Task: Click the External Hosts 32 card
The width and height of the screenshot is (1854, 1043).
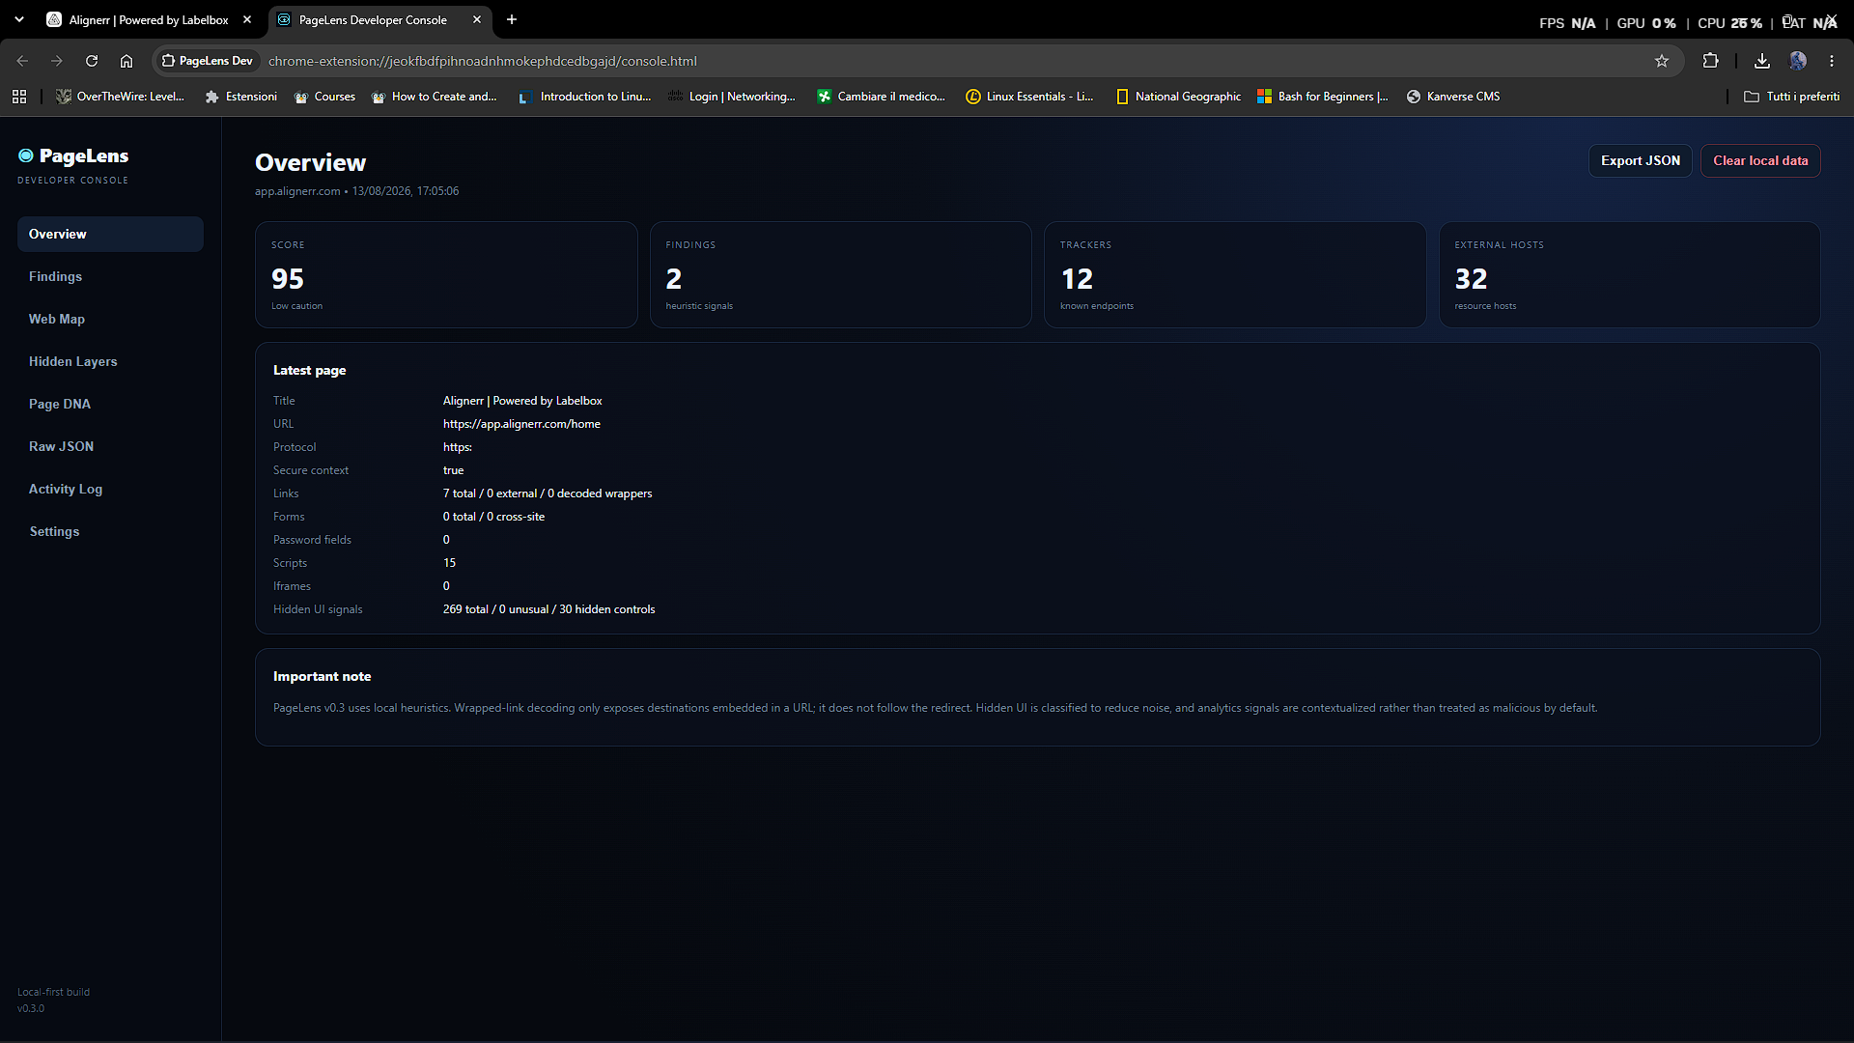Action: [x=1630, y=274]
